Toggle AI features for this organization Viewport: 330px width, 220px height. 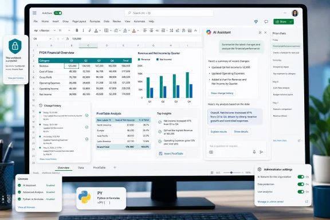pyautogui.click(x=301, y=177)
